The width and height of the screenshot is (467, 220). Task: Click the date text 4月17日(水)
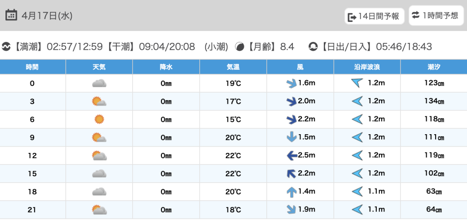click(47, 16)
